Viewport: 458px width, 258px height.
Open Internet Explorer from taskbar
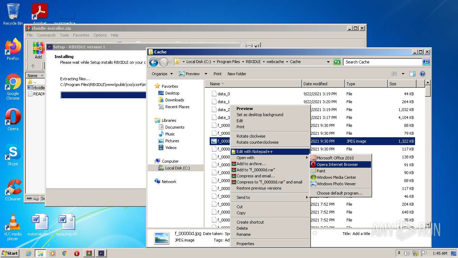click(29, 253)
